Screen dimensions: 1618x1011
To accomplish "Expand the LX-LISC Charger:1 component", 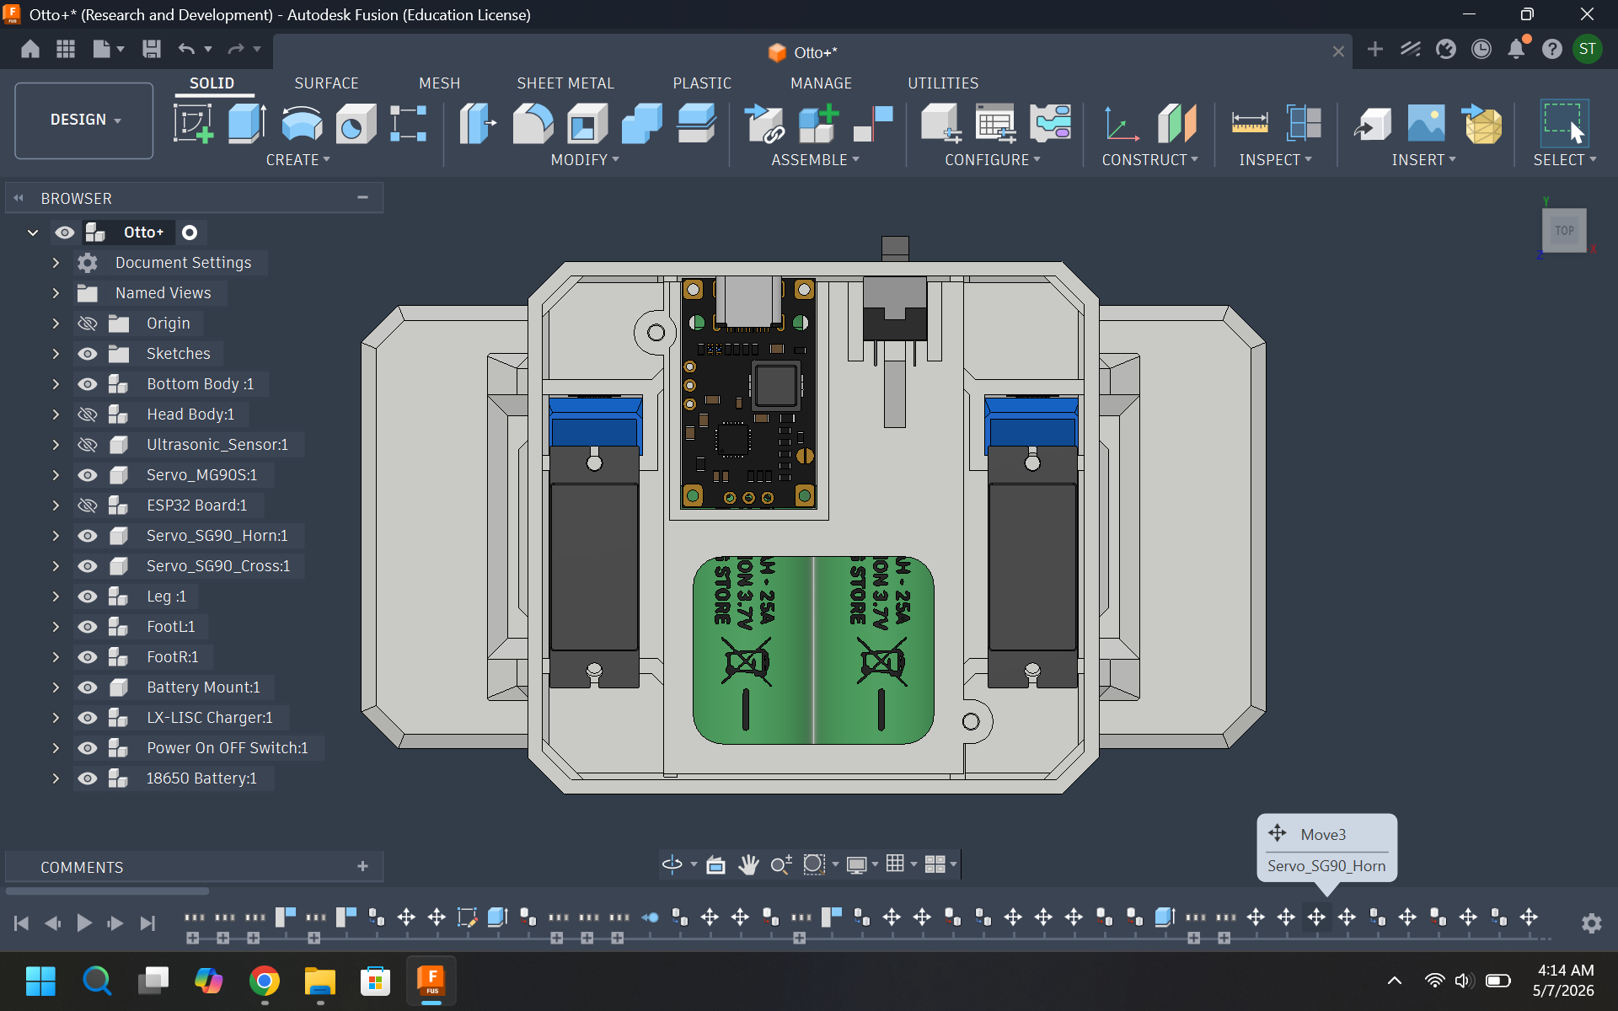I will coord(56,718).
